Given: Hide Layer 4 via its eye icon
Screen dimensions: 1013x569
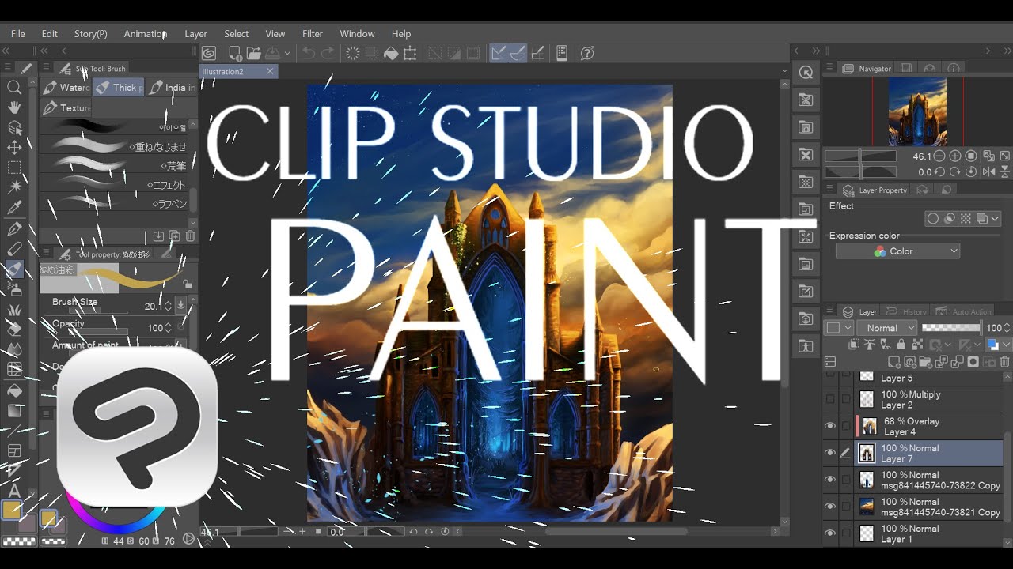Looking at the screenshot, I should pyautogui.click(x=829, y=426).
